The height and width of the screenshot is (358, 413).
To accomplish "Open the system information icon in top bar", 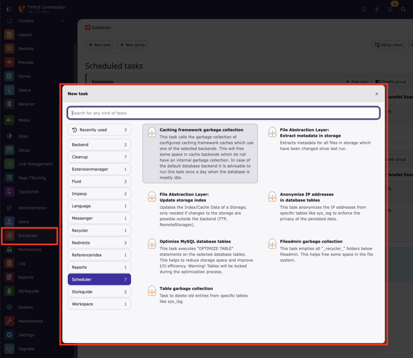I will point(390,9).
